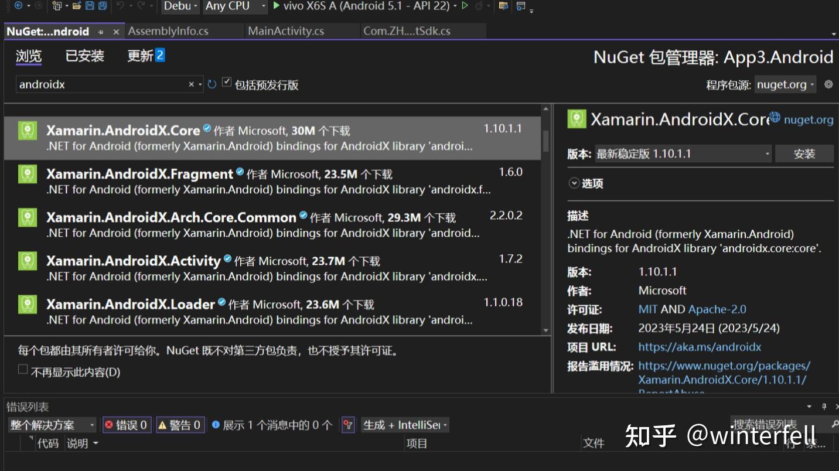Click the new project toolbar icon
Image resolution: width=839 pixels, height=471 pixels.
tap(57, 6)
